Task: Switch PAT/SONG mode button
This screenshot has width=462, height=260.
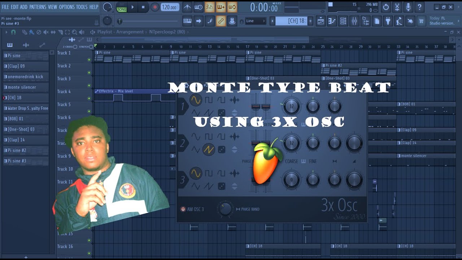Action: point(122,7)
